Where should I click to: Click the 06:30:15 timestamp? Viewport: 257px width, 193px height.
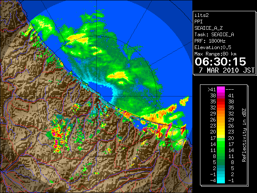click(x=220, y=62)
